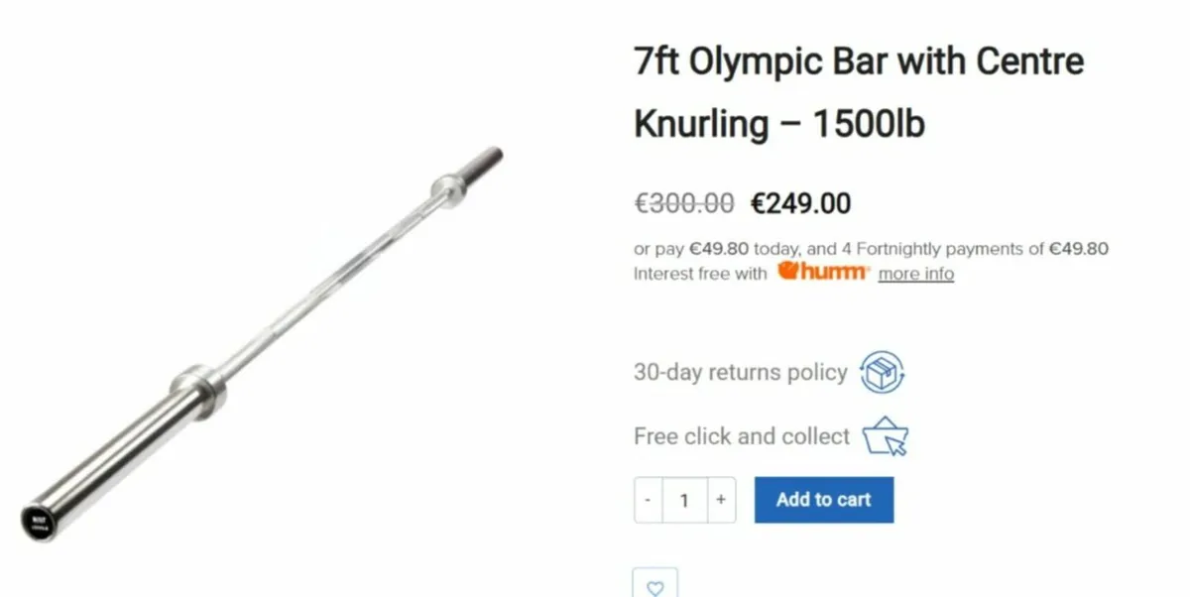
Task: Open the Olympic bar product image
Action: tap(262, 343)
